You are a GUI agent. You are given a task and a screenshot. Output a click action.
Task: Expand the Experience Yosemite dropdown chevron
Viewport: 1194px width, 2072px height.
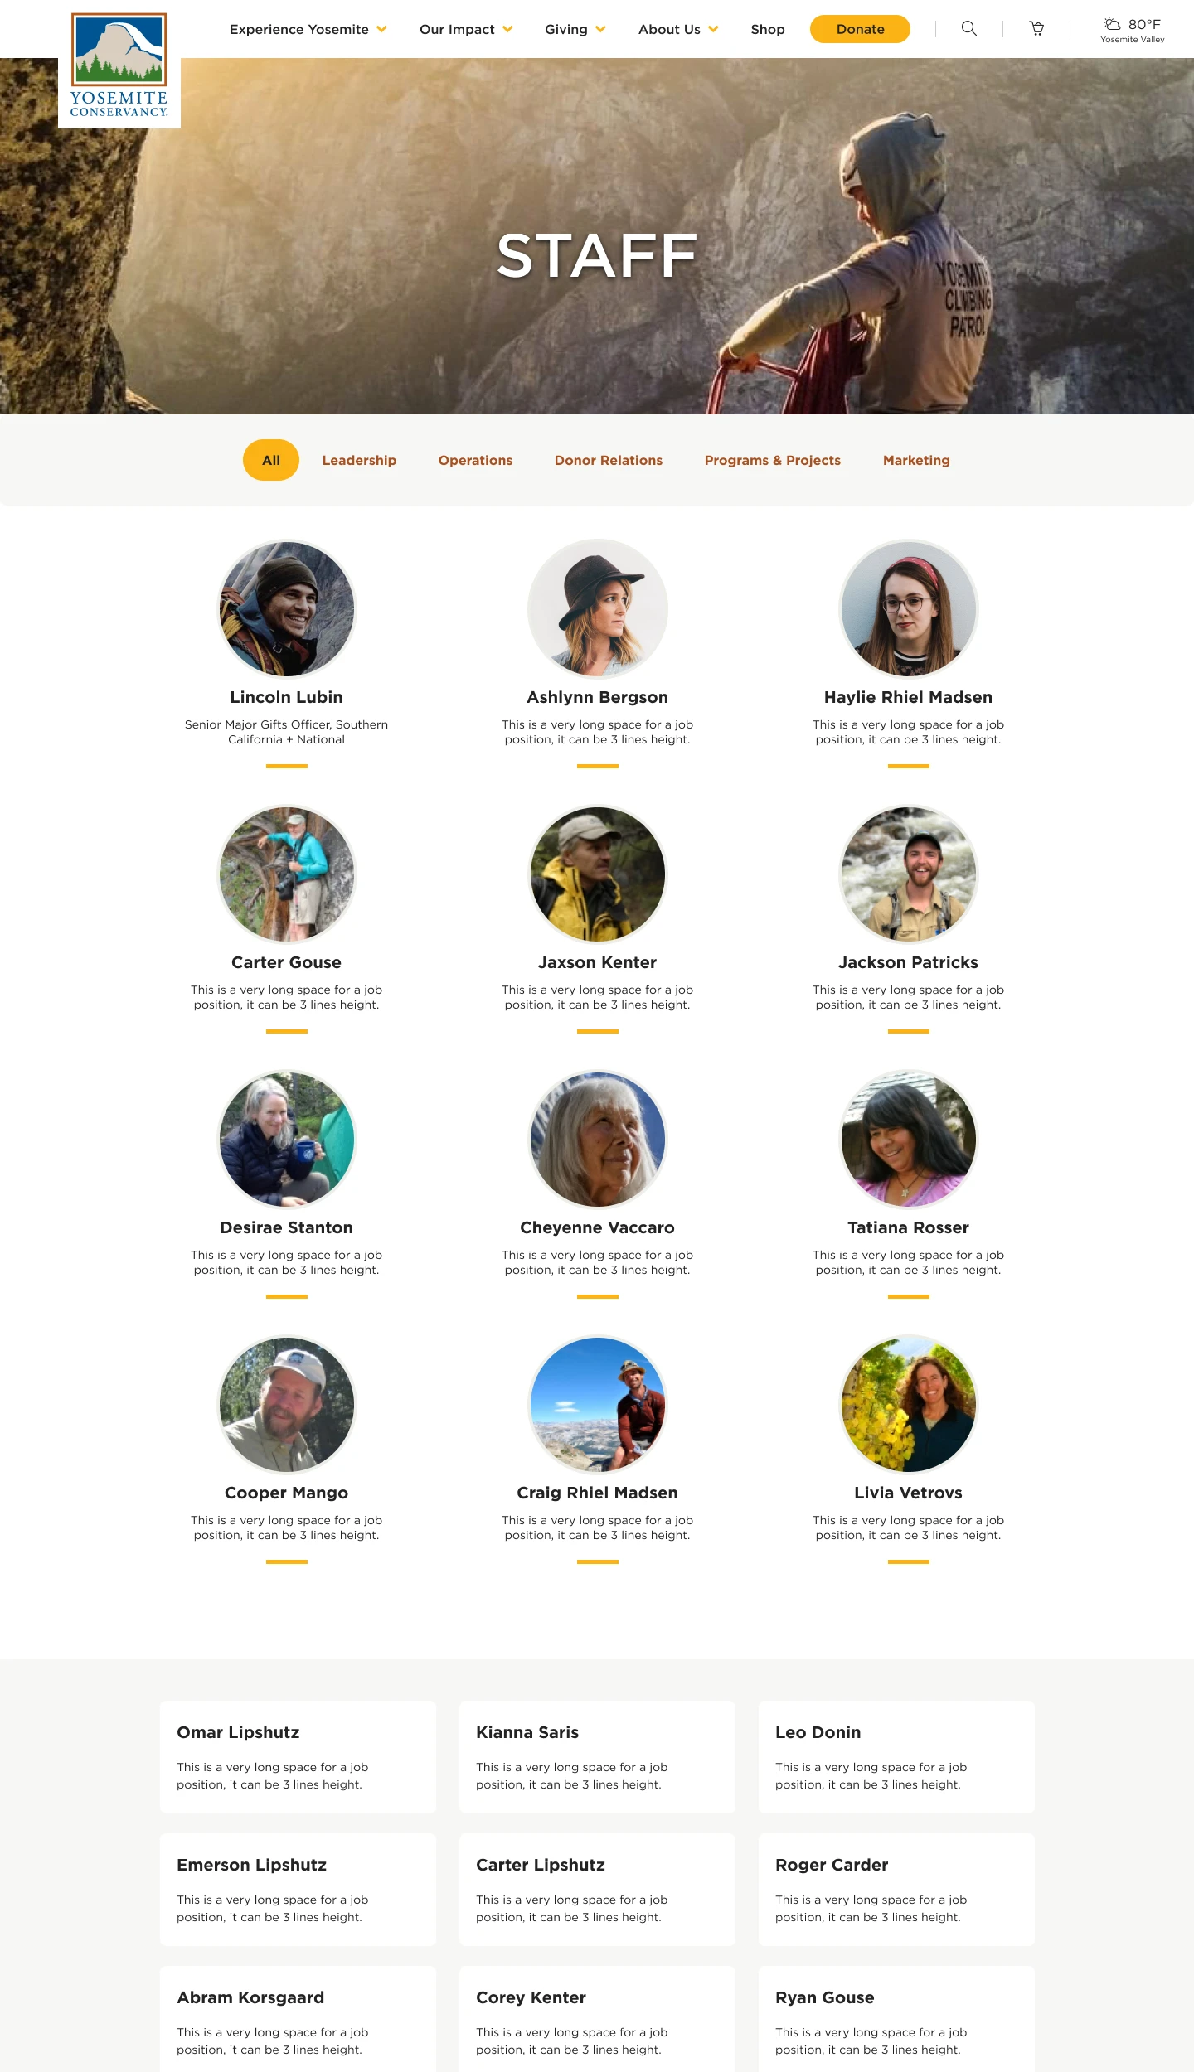coord(381,29)
